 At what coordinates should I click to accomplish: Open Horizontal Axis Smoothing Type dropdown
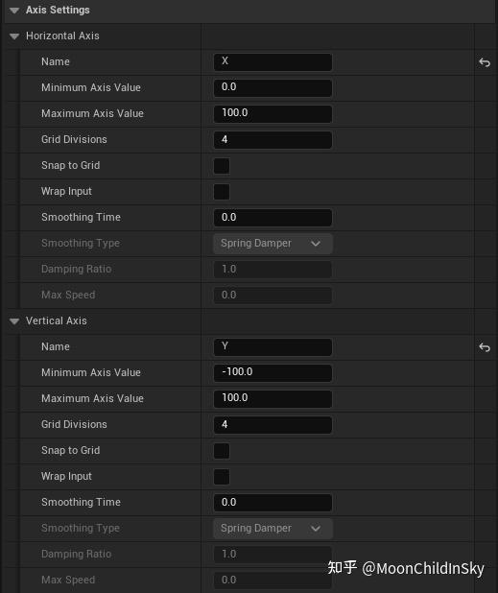pos(273,244)
